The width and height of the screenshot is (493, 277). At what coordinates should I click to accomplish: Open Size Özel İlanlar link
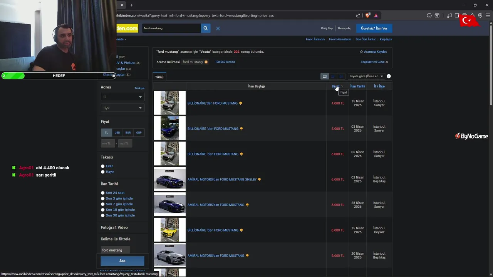point(366,39)
